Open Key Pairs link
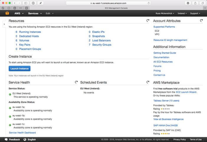The width and height of the screenshot is (207, 142). pyautogui.click(x=25, y=45)
